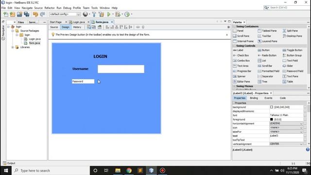Open the Tools menu

94,8
